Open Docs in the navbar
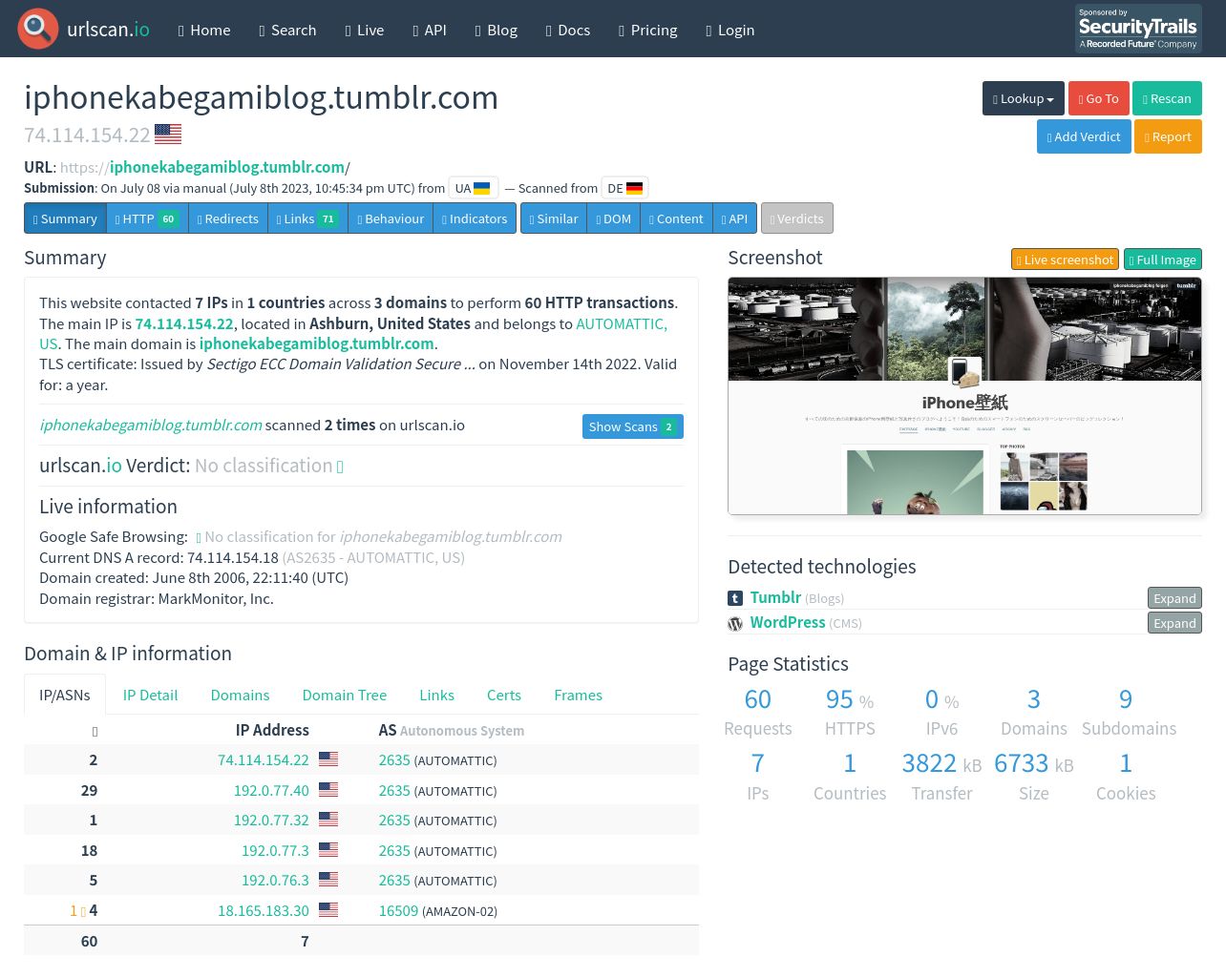The image size is (1226, 977). pos(568,30)
